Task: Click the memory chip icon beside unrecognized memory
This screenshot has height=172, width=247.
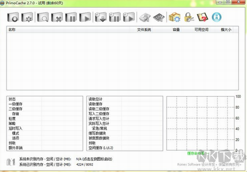Action: click(x=11, y=162)
